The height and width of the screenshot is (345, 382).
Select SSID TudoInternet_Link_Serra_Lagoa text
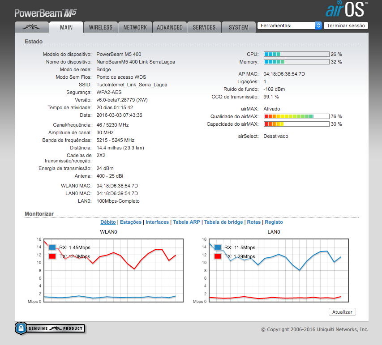click(132, 85)
